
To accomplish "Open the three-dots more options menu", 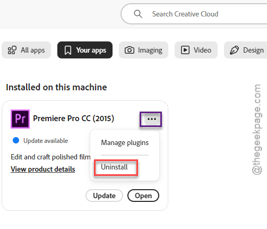I will click(152, 119).
